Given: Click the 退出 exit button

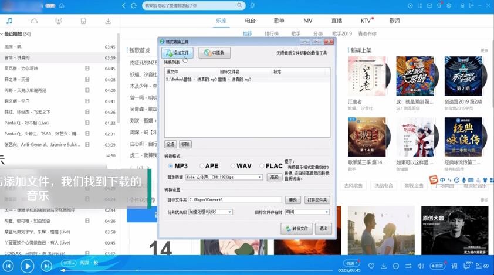Looking at the screenshot, I should tap(323, 228).
